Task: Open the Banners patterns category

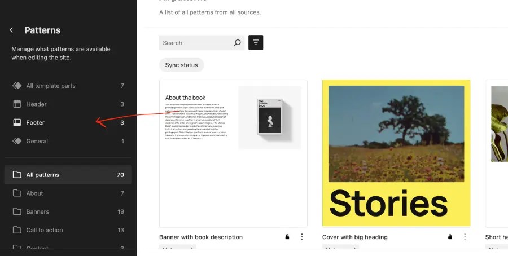Action: 37,211
